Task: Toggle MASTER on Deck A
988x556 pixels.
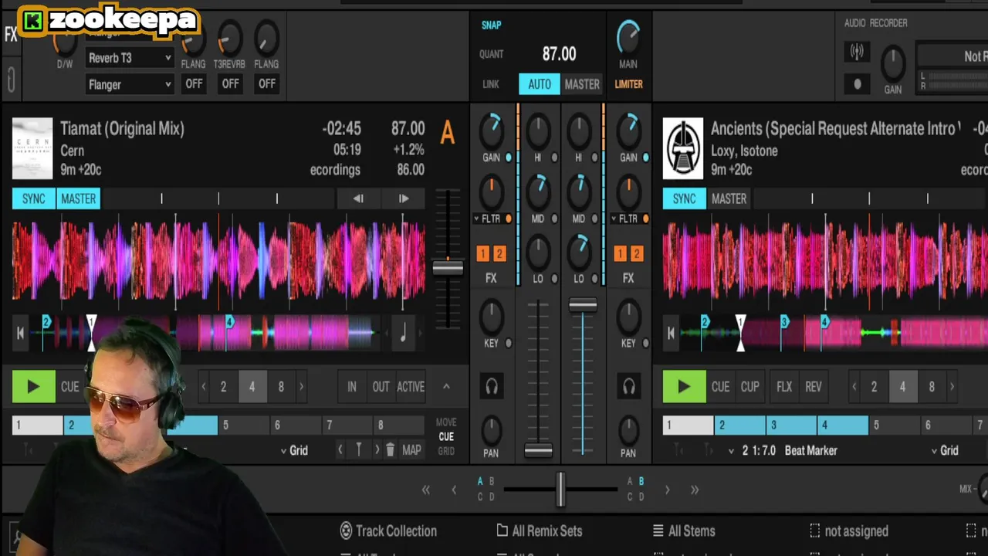Action: point(79,198)
